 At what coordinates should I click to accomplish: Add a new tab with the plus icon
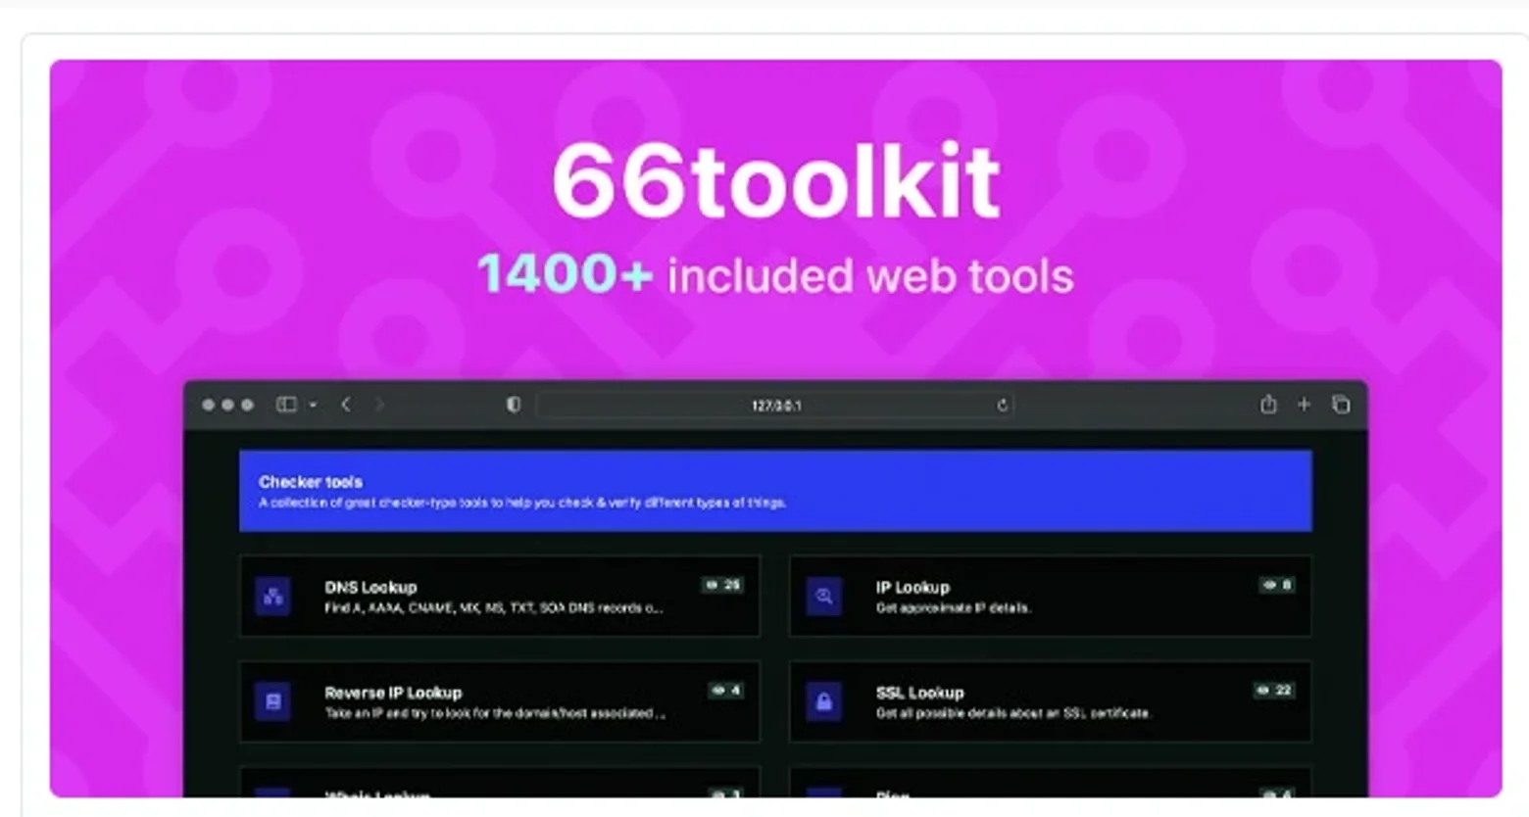click(1304, 404)
